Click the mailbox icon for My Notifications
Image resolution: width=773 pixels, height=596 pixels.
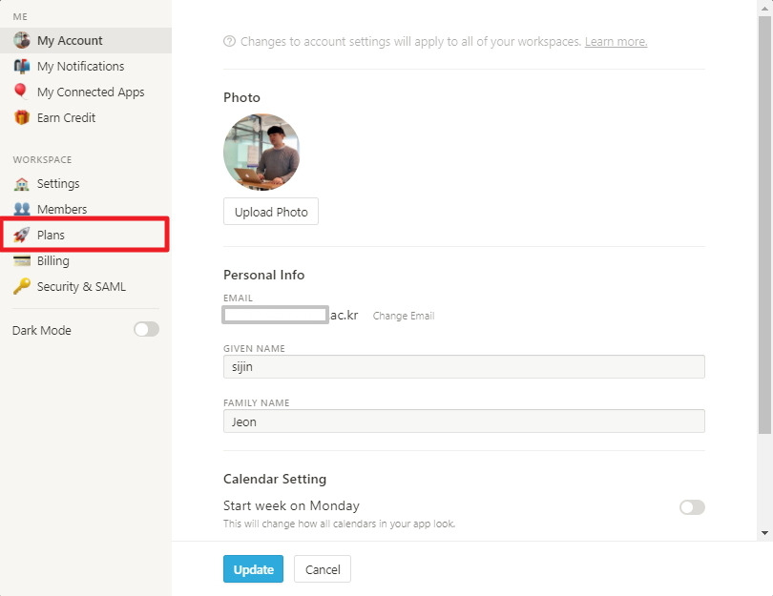pyautogui.click(x=21, y=66)
